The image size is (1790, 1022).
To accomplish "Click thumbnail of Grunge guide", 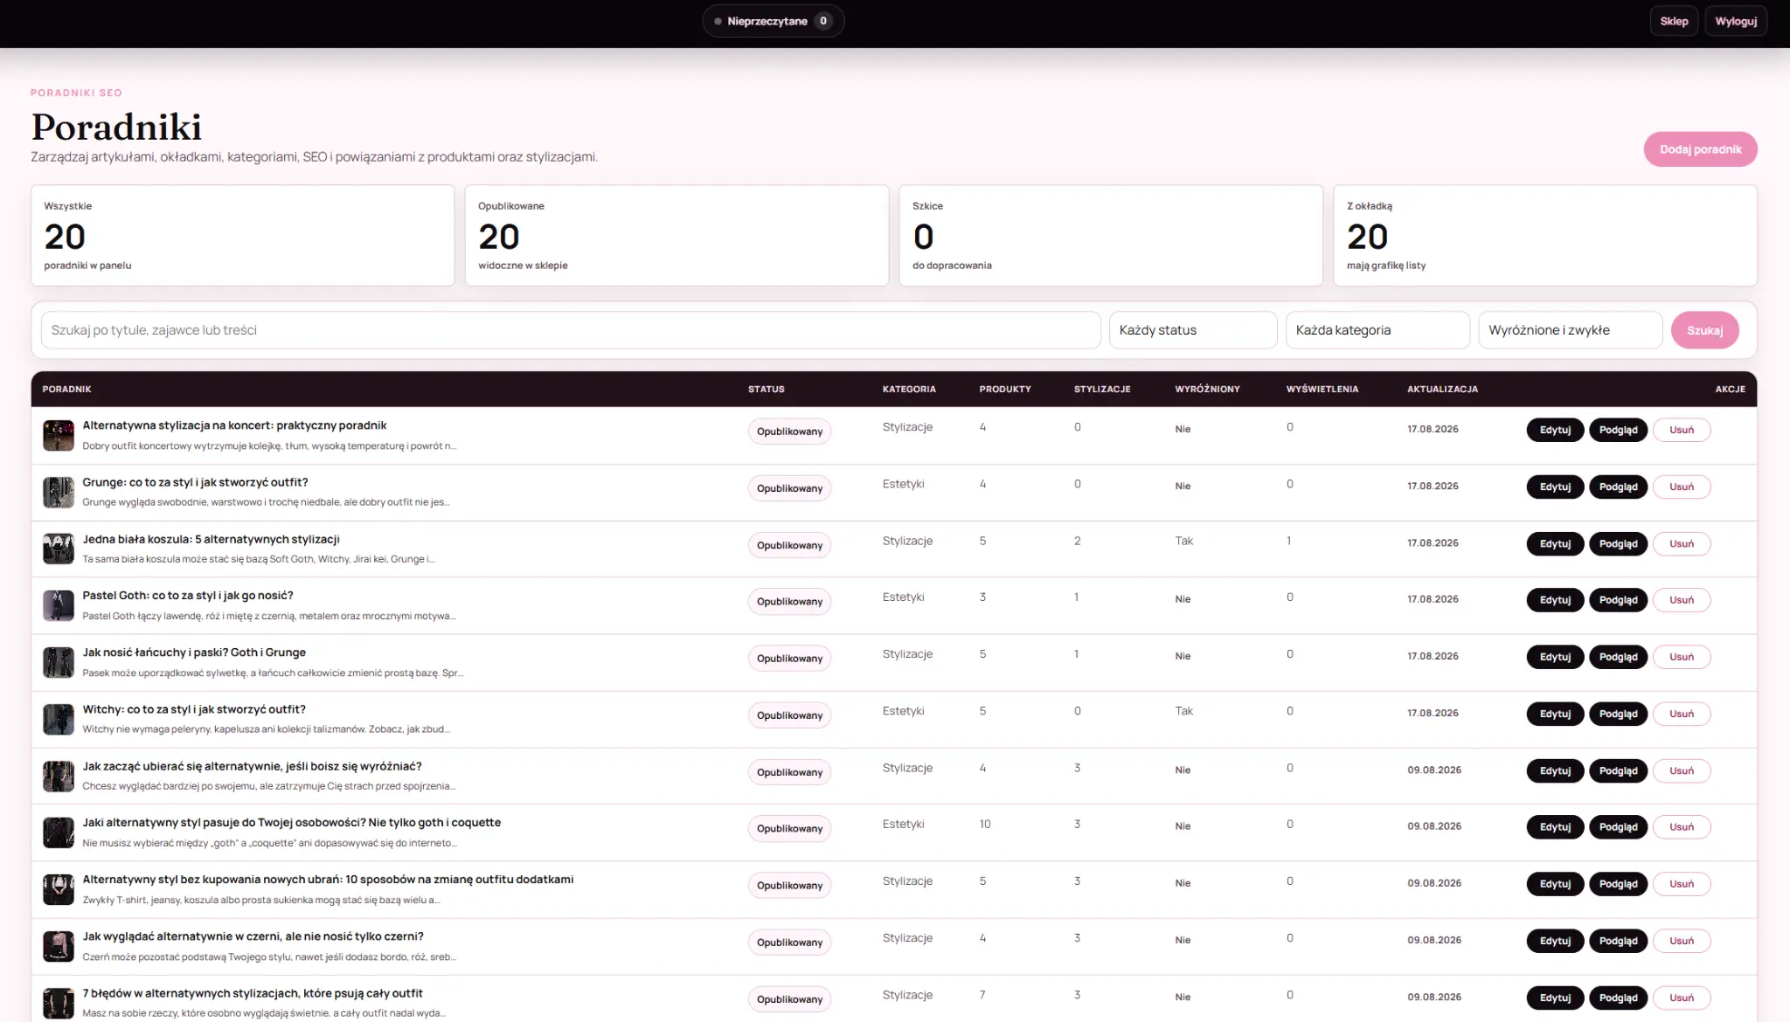I will click(x=59, y=492).
